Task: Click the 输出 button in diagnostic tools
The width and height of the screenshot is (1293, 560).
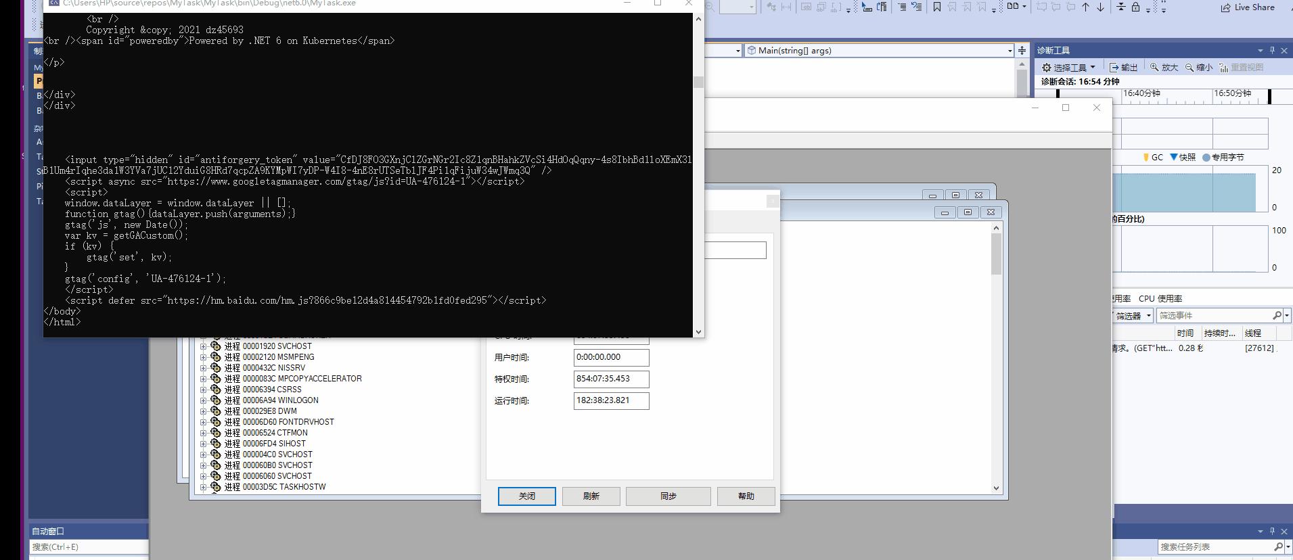Action: point(1124,68)
